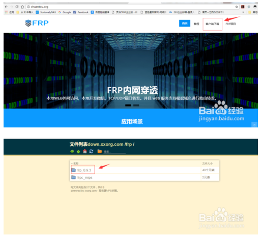The image size is (262, 236).
Task: Open the frp_0.9.3 folder
Action: 84,170
